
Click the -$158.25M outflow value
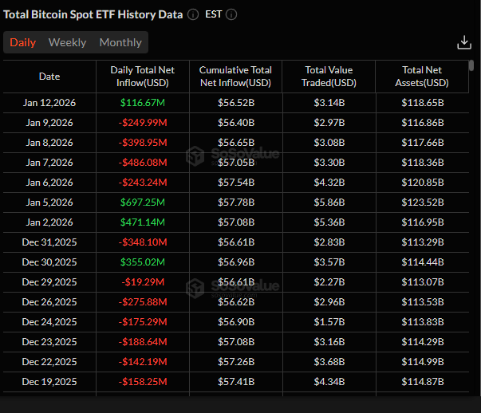(143, 382)
